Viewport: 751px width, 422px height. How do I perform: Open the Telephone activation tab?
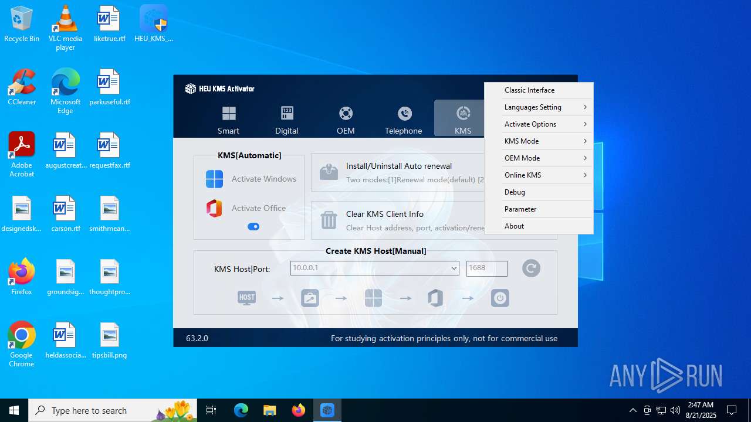pyautogui.click(x=404, y=120)
